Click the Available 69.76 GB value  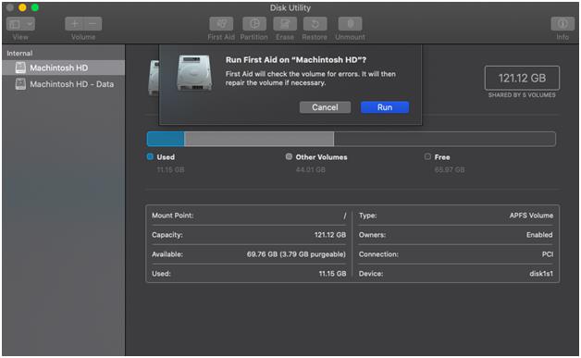296,254
